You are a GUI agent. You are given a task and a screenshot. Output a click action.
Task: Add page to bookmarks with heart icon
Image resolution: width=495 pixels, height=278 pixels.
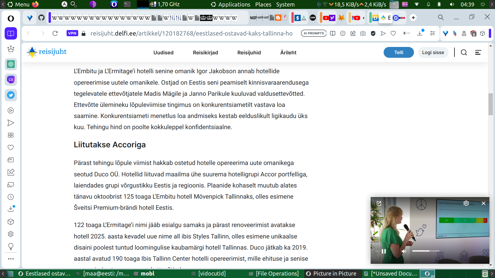click(393, 33)
